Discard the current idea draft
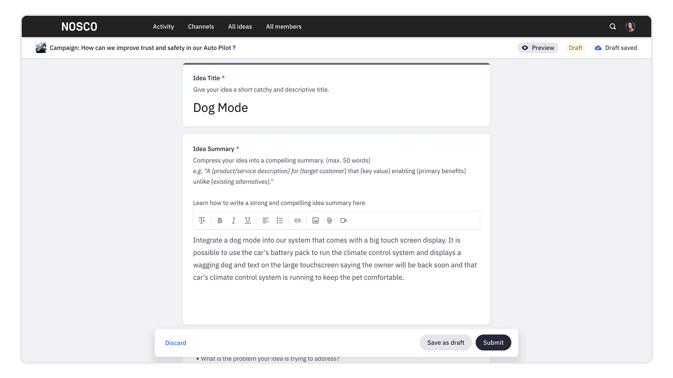Viewport: 673px width, 378px height. tap(176, 343)
